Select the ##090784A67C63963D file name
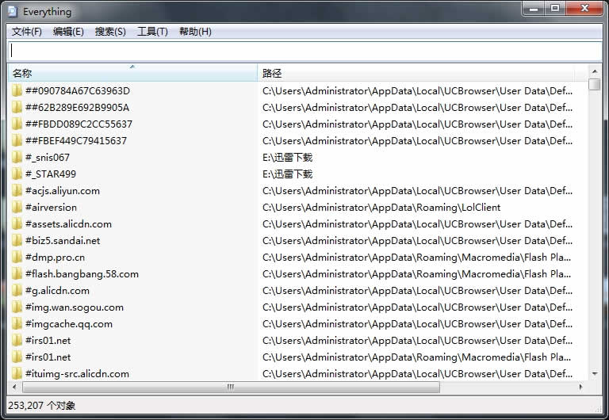 (78, 91)
